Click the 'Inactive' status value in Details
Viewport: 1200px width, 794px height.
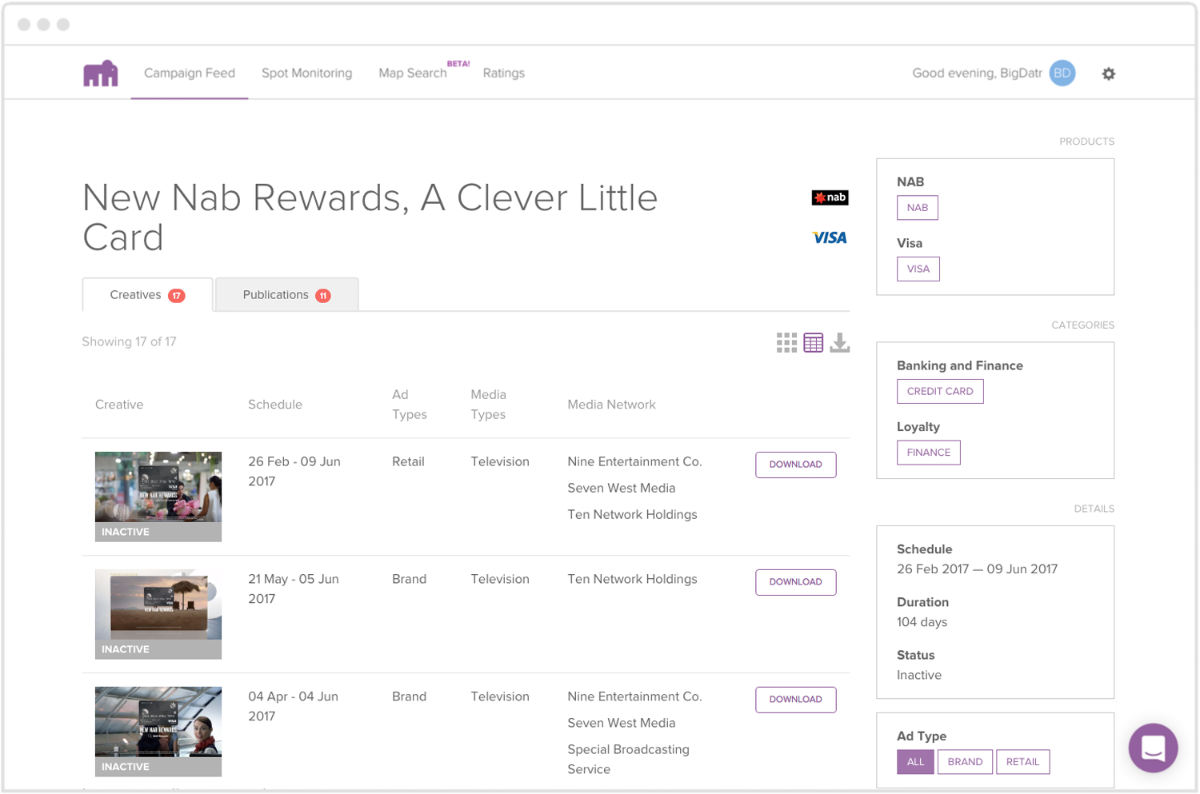[919, 675]
